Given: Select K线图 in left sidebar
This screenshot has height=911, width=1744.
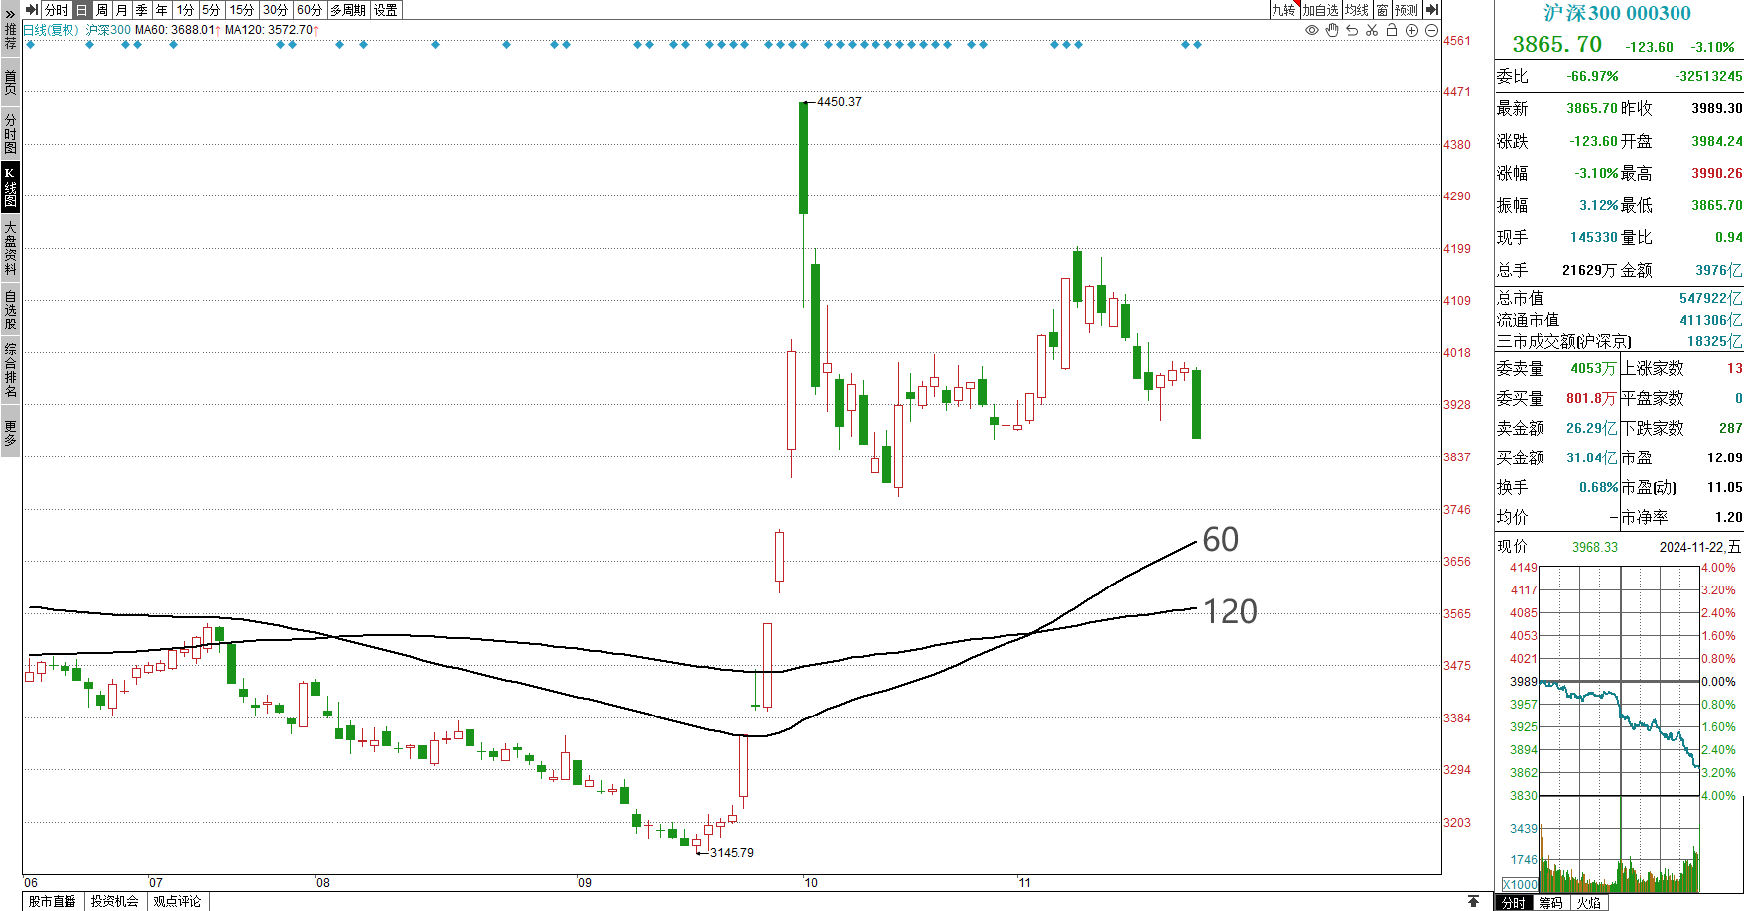Looking at the screenshot, I should point(10,188).
